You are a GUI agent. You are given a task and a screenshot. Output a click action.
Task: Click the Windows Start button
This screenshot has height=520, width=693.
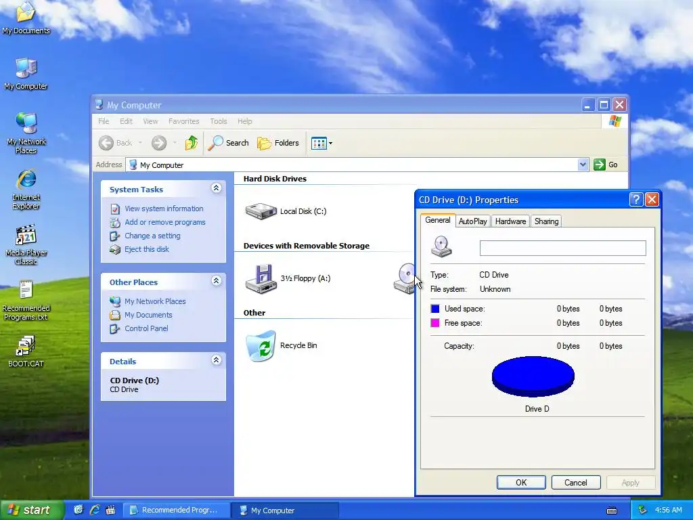(x=31, y=510)
